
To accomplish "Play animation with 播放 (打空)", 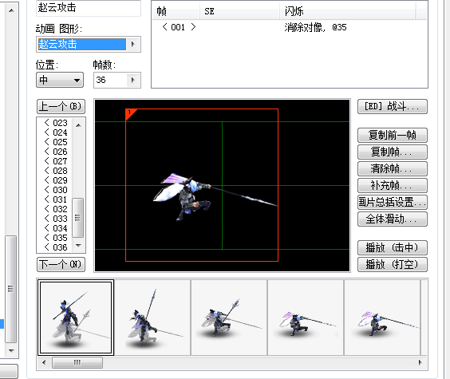I will [393, 264].
